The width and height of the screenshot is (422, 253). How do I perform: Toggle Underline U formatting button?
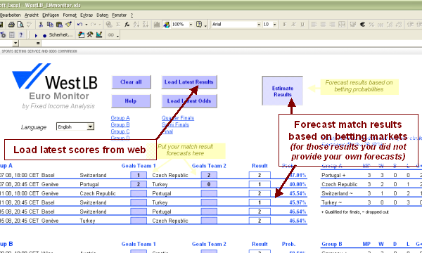[302, 25]
